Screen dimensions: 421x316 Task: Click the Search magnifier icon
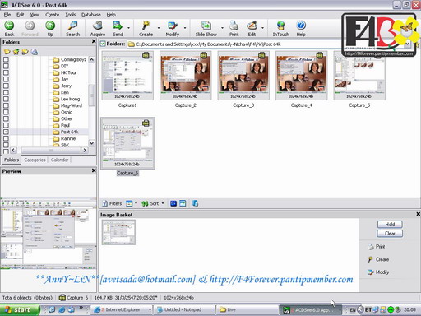click(72, 26)
